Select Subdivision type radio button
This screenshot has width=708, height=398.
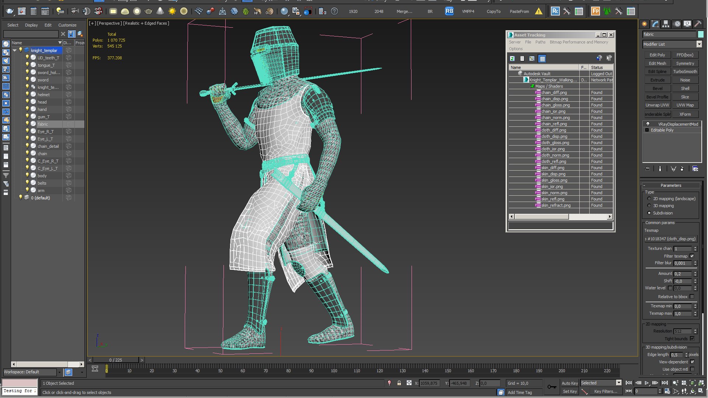(649, 213)
